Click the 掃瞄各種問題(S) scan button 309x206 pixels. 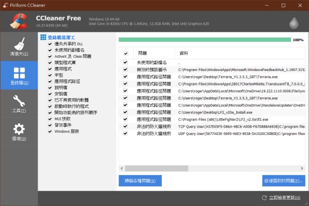[x=140, y=181]
